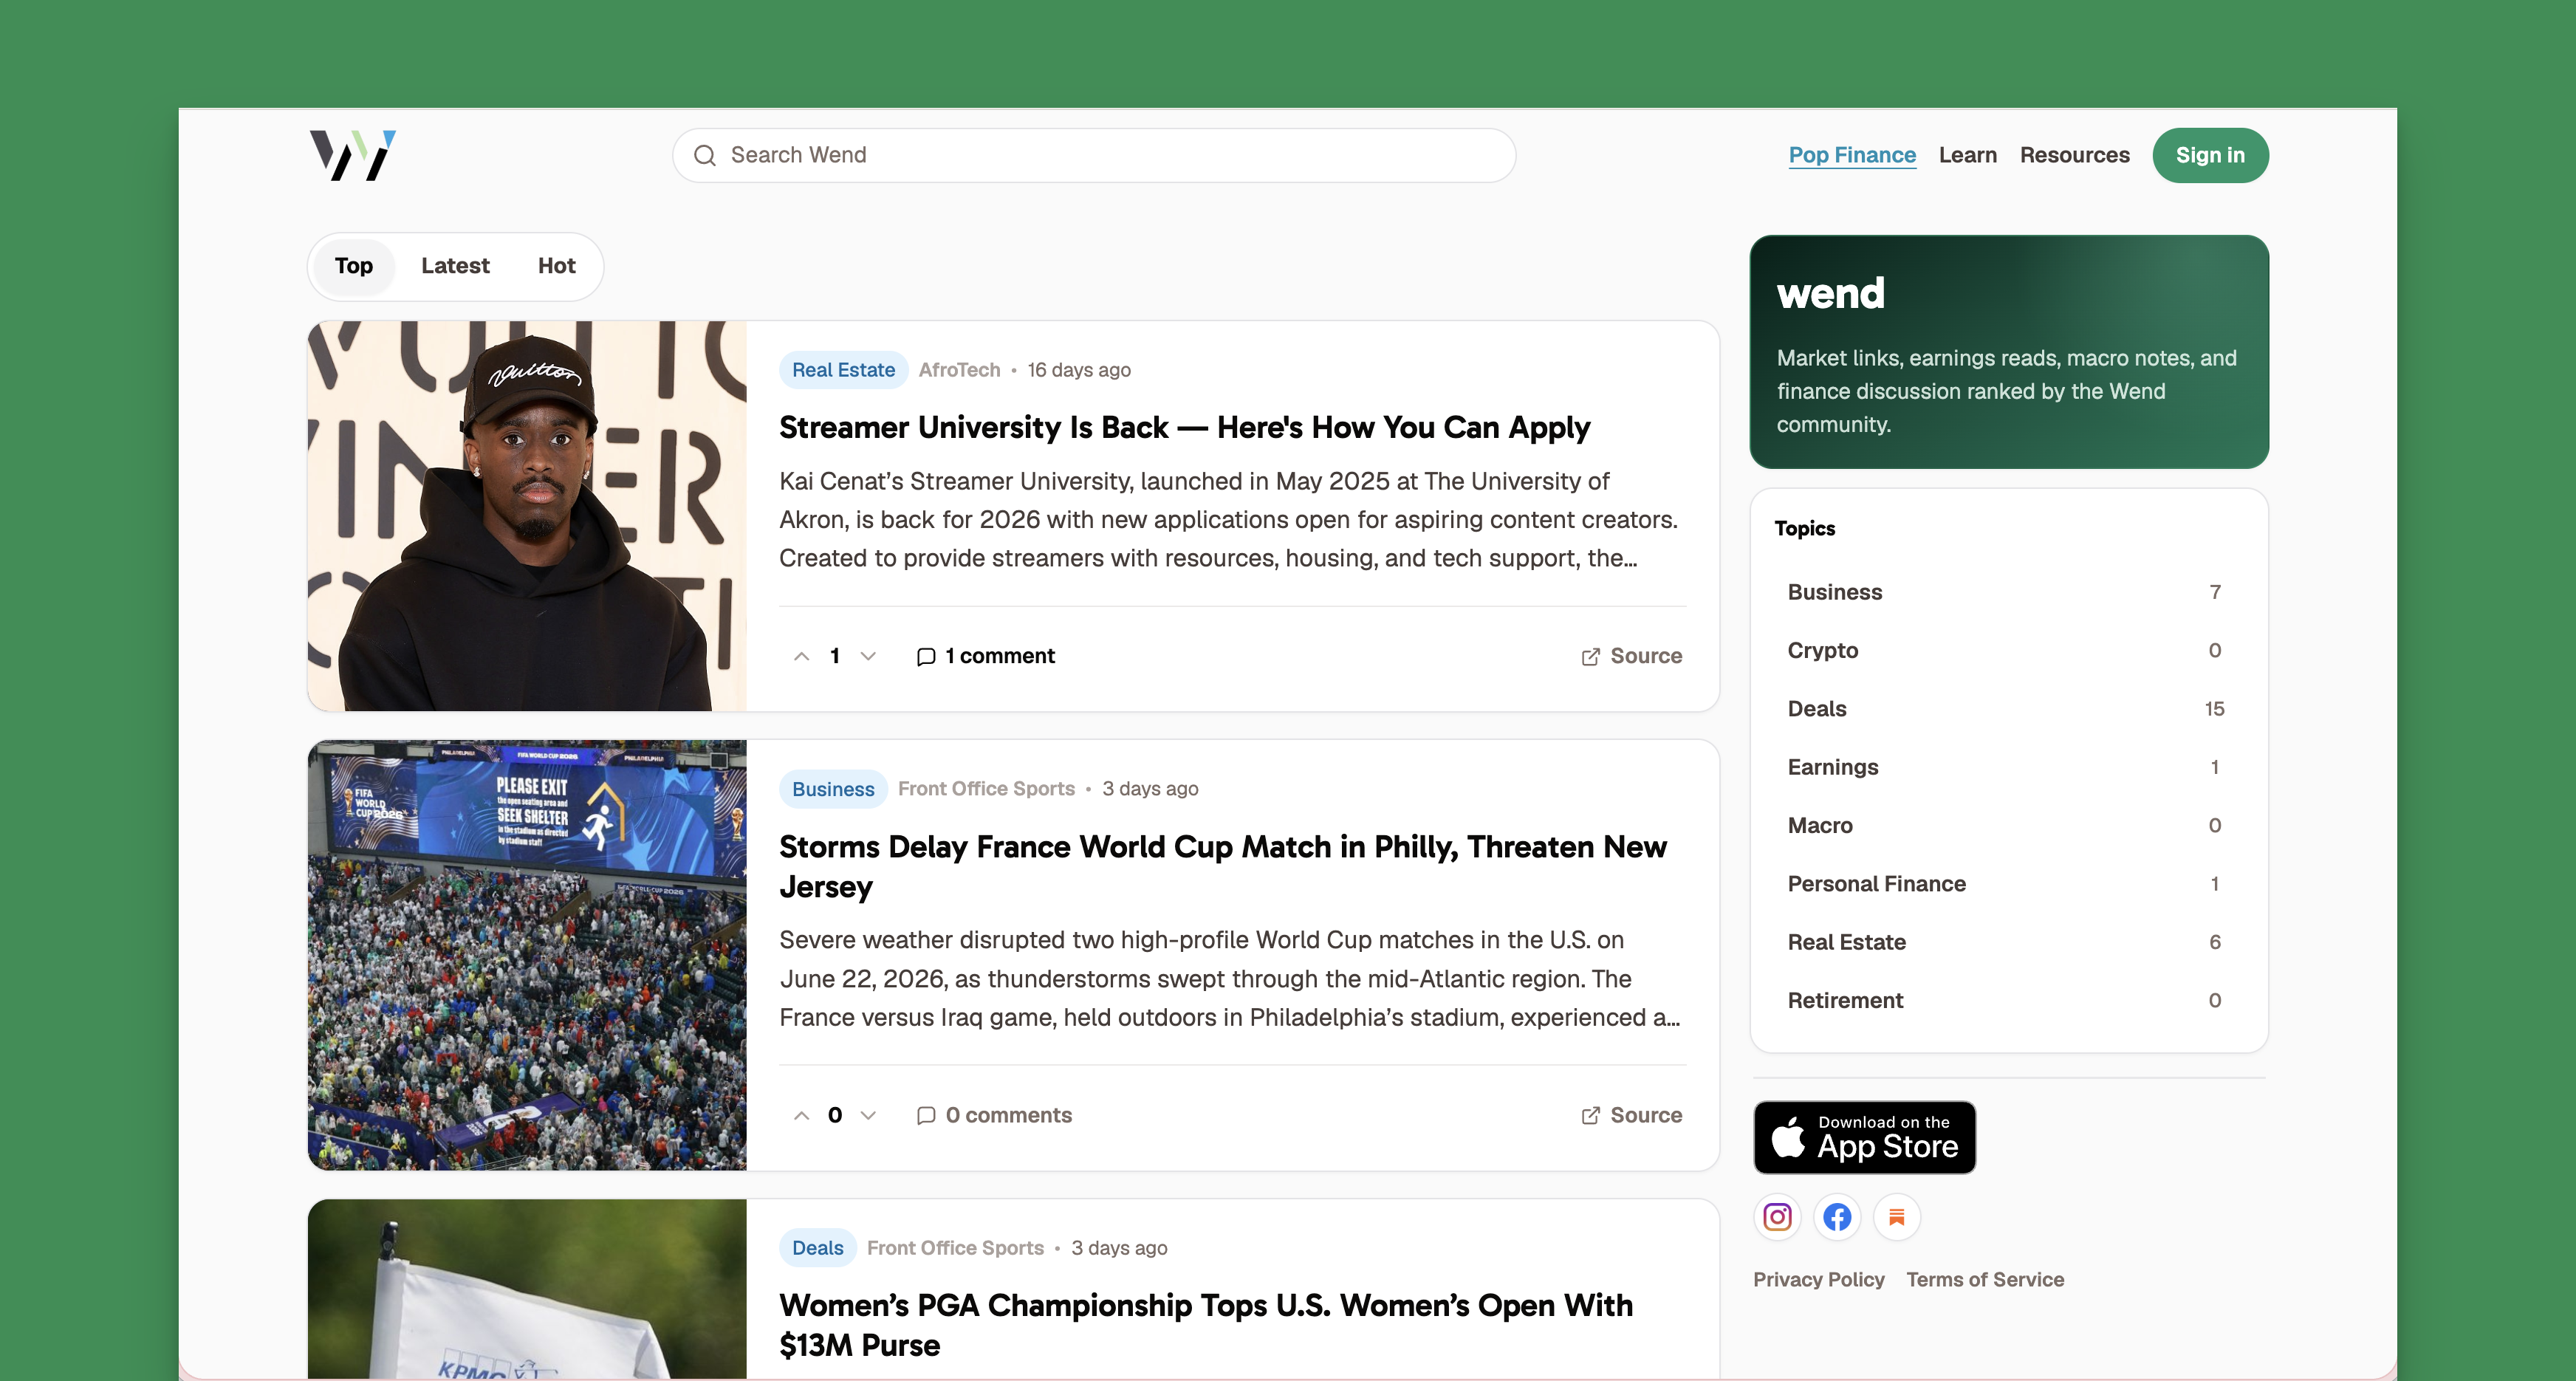Open the Privacy Policy link
This screenshot has height=1381, width=2576.
1818,1280
